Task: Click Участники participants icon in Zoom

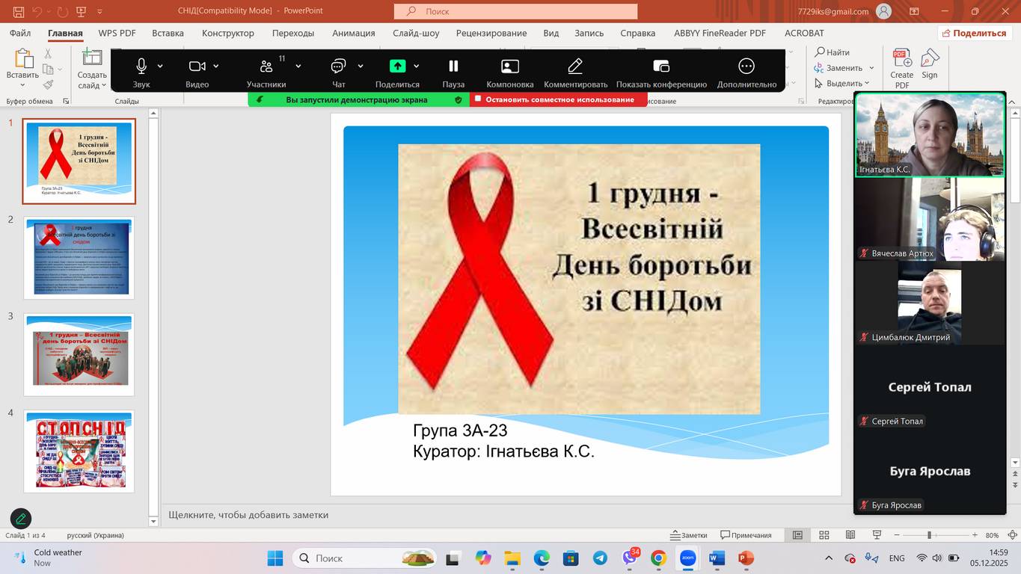Action: pos(266,67)
